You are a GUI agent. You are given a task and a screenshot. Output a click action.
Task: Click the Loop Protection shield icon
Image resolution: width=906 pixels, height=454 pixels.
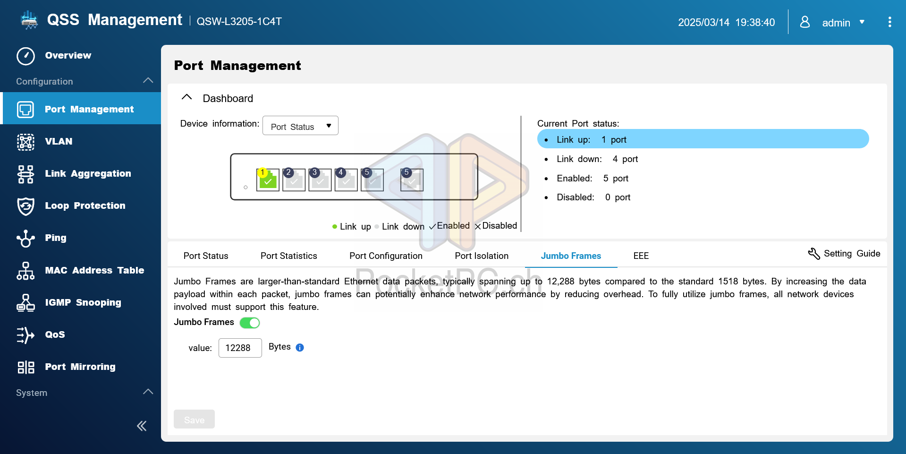point(25,206)
